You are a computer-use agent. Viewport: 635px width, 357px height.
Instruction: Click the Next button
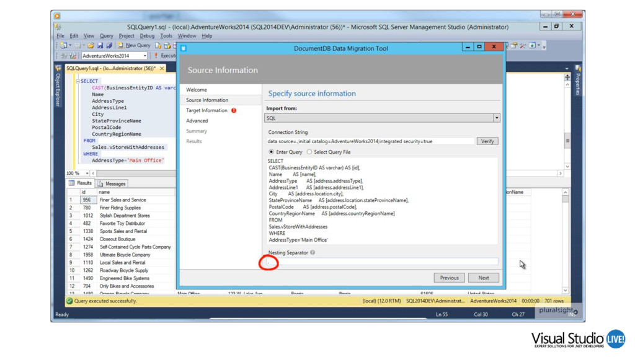pos(484,278)
